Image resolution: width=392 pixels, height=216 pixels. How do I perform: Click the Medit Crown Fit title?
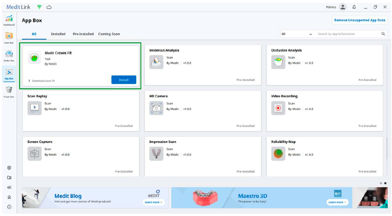click(x=58, y=53)
